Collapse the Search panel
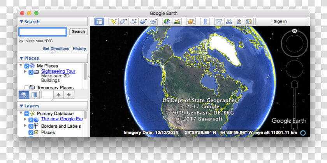Viewport: 327px width, 163px height. [x=21, y=22]
